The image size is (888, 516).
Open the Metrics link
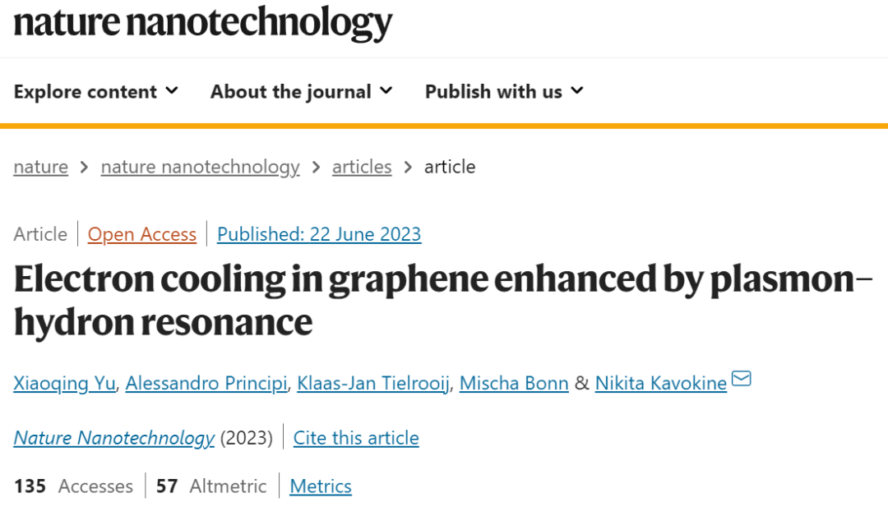tap(321, 486)
